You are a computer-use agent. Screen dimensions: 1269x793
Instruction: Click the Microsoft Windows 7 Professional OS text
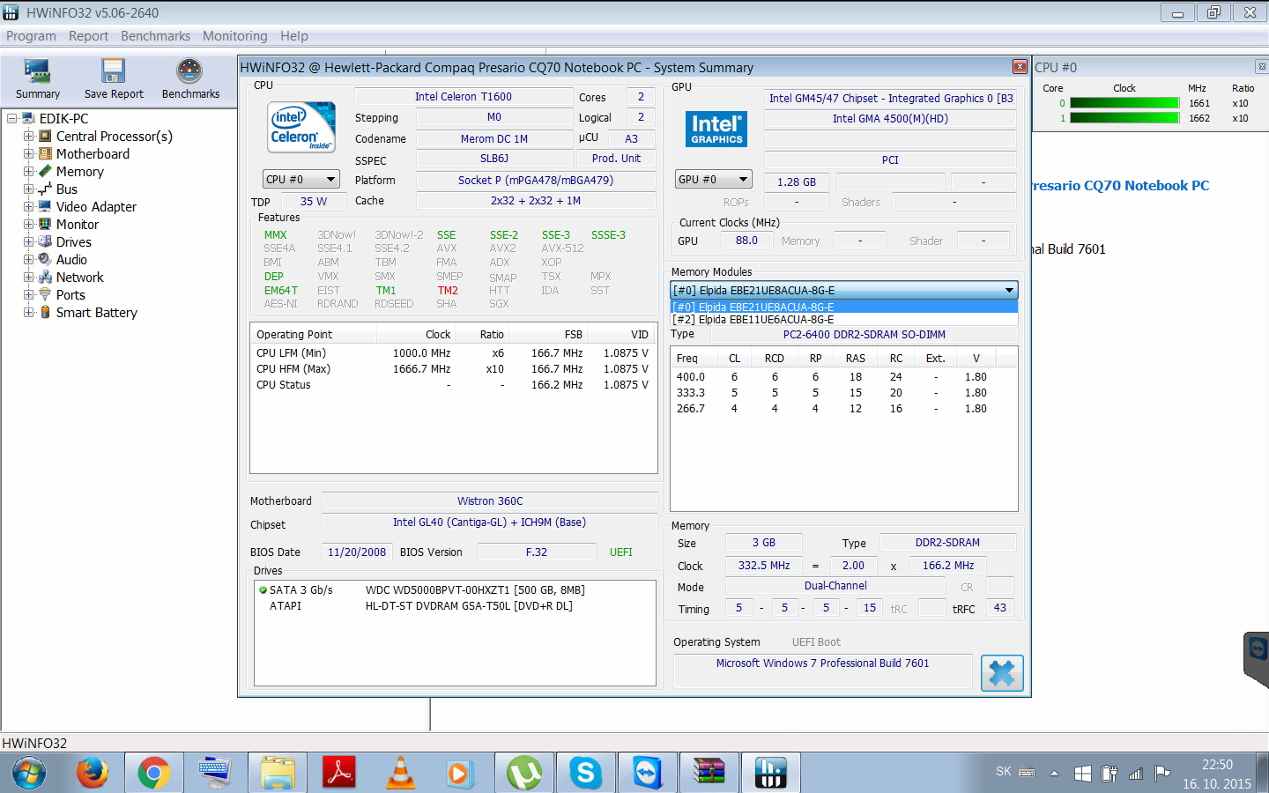[822, 663]
